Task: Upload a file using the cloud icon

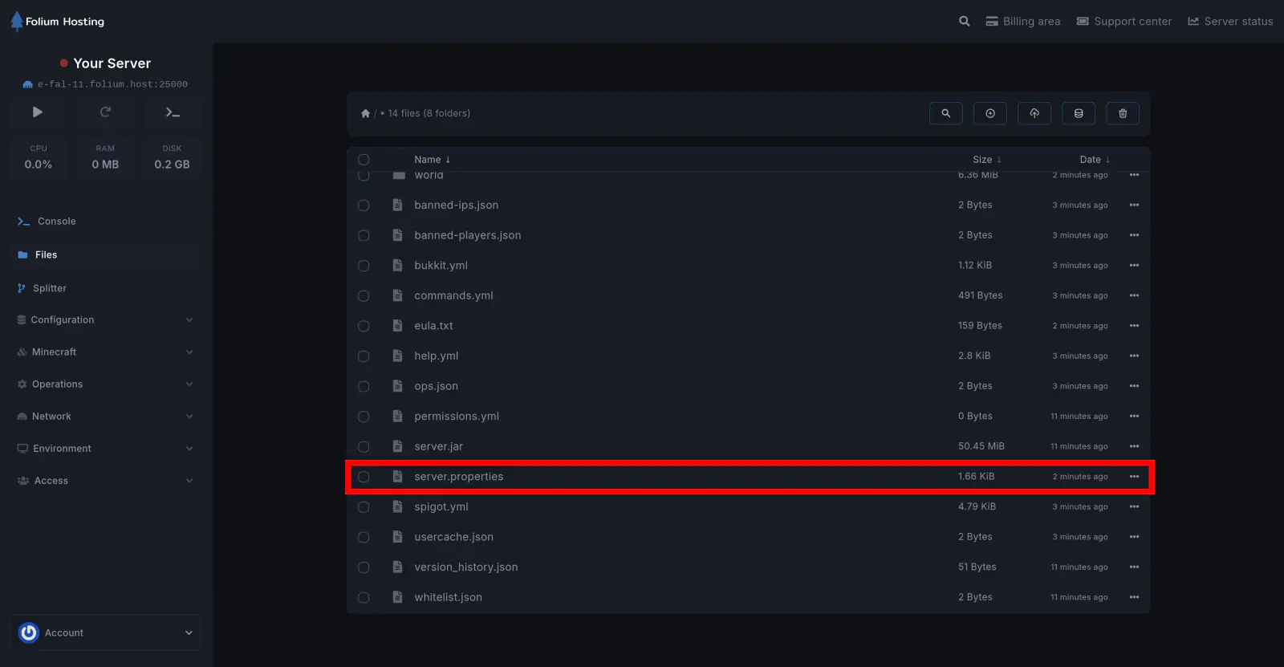Action: tap(1034, 113)
